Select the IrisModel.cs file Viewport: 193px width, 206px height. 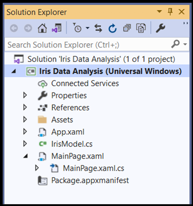pyautogui.click(x=72, y=144)
